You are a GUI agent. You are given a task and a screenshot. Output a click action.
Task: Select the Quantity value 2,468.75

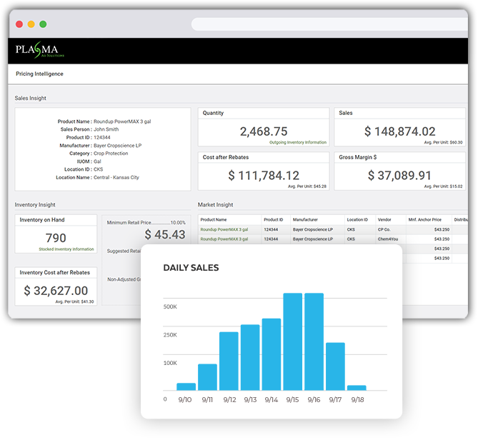[264, 131]
